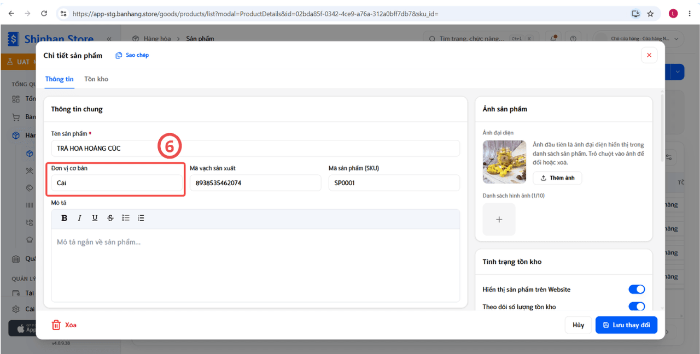Open the 'Chủ cửa hàng' store dropdown
Image resolution: width=700 pixels, height=354 pixels.
(639, 39)
